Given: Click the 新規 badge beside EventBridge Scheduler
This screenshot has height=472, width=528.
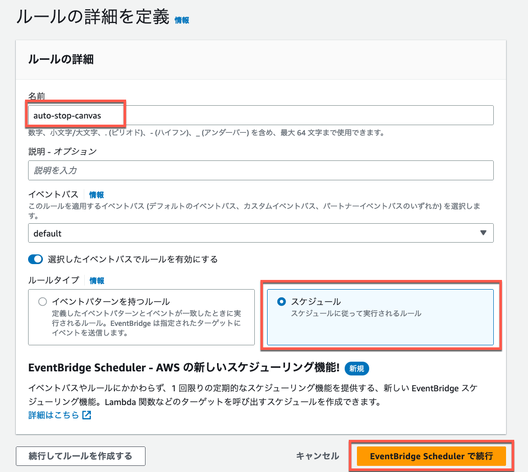Looking at the screenshot, I should pos(356,368).
